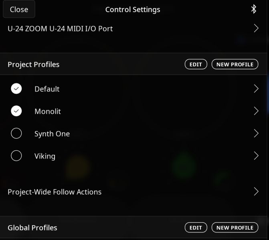Viewport: 269px width, 240px height.
Task: Close the Control Settings panel
Action: [19, 9]
